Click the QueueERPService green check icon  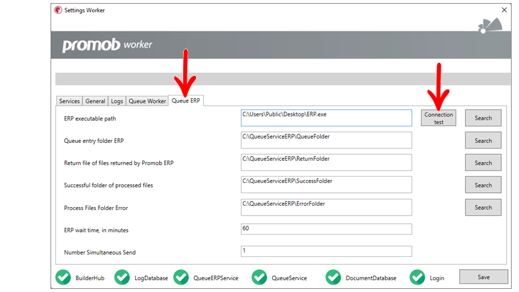(181, 277)
